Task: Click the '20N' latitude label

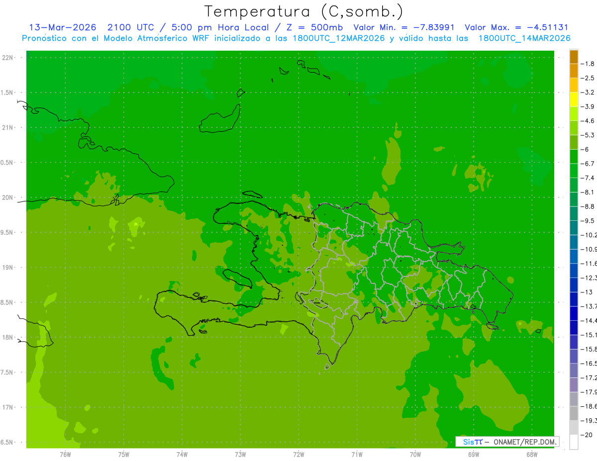Action: point(8,197)
